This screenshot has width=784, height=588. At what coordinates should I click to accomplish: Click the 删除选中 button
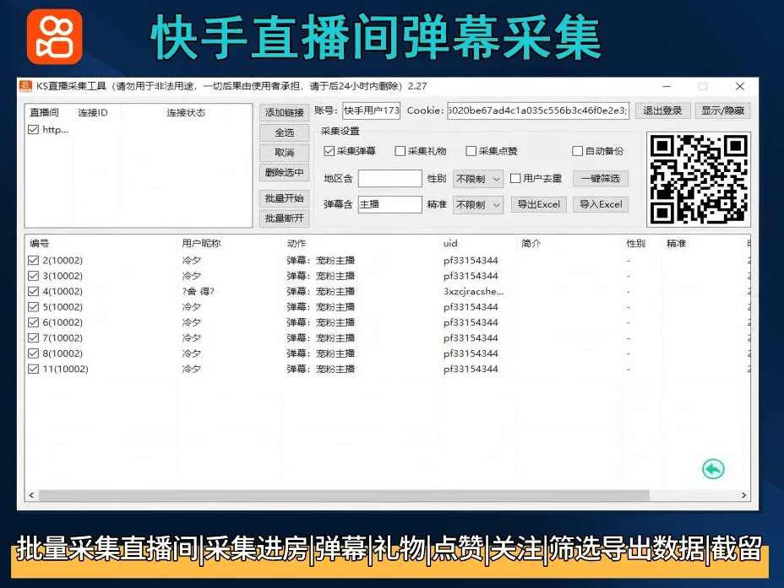click(x=285, y=173)
